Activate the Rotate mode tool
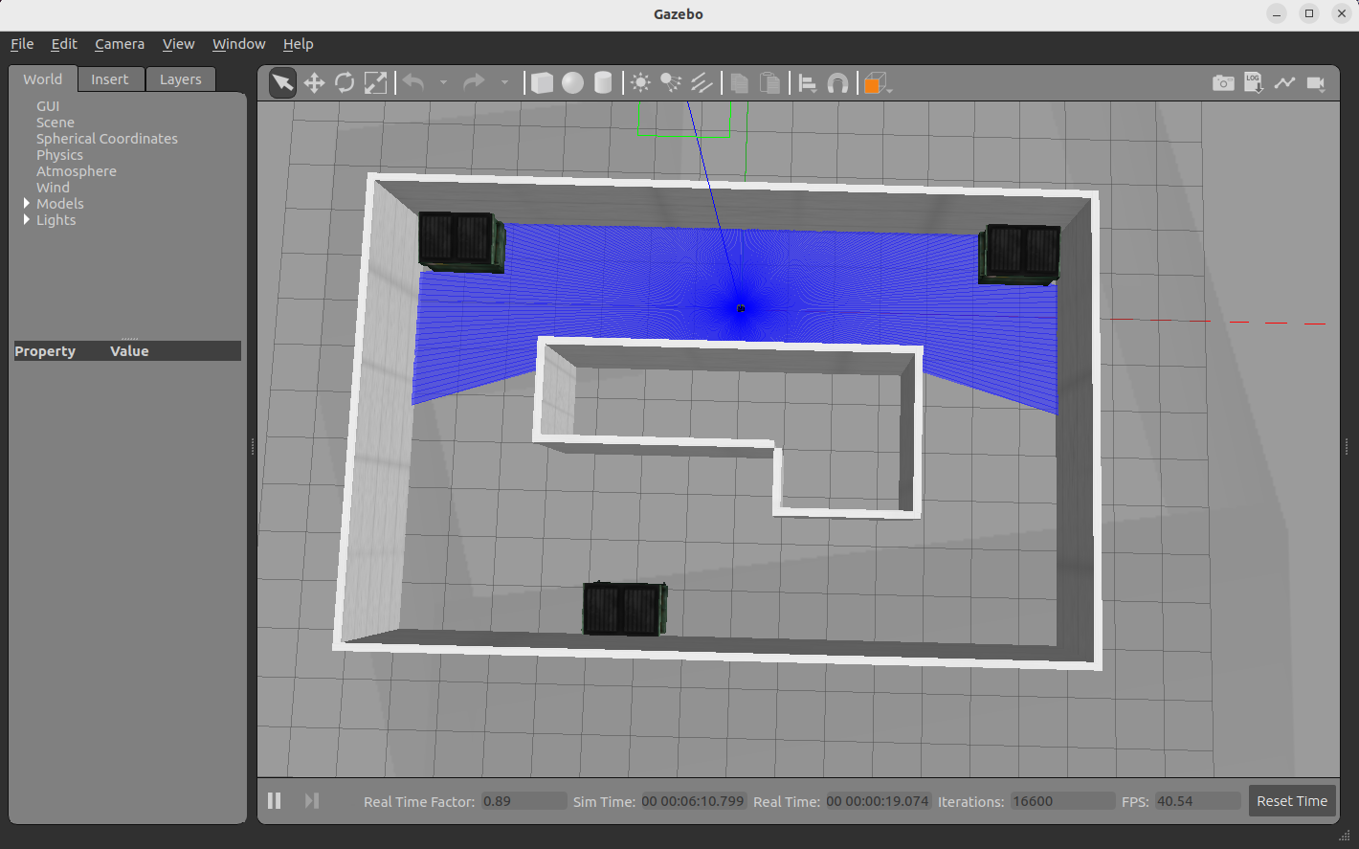1359x849 pixels. (x=345, y=83)
